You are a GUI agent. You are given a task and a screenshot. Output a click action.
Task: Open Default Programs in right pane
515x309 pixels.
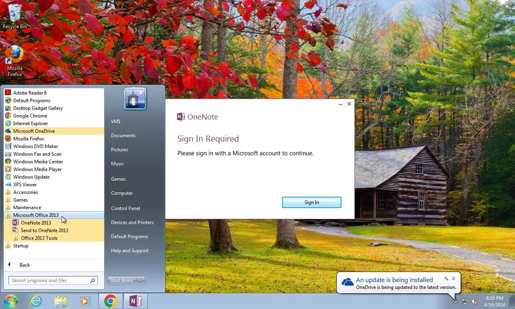[130, 237]
